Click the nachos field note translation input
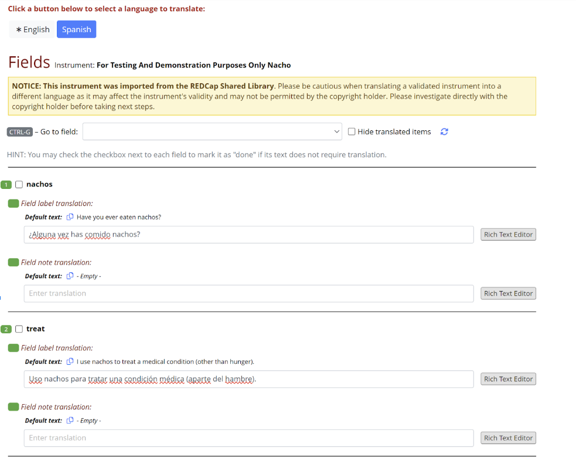The image size is (576, 464). 248,293
